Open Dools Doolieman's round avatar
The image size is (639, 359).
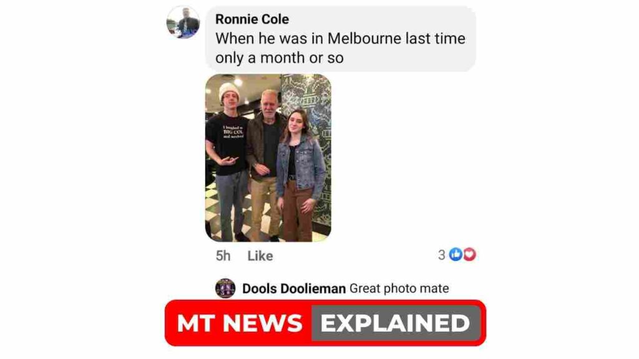point(225,288)
